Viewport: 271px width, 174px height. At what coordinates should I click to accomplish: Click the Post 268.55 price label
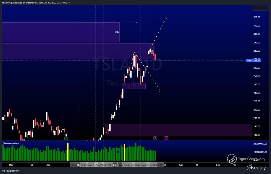(253, 60)
